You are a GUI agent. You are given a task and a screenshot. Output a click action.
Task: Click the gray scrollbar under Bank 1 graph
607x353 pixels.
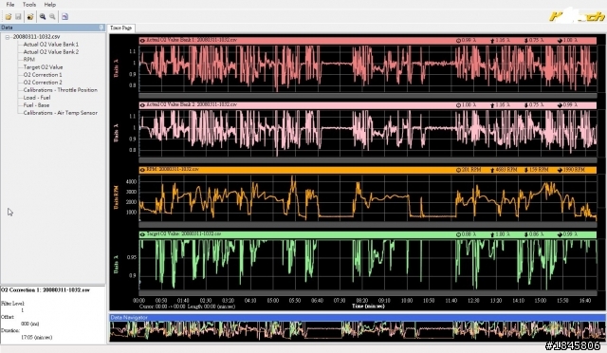[x=367, y=95]
